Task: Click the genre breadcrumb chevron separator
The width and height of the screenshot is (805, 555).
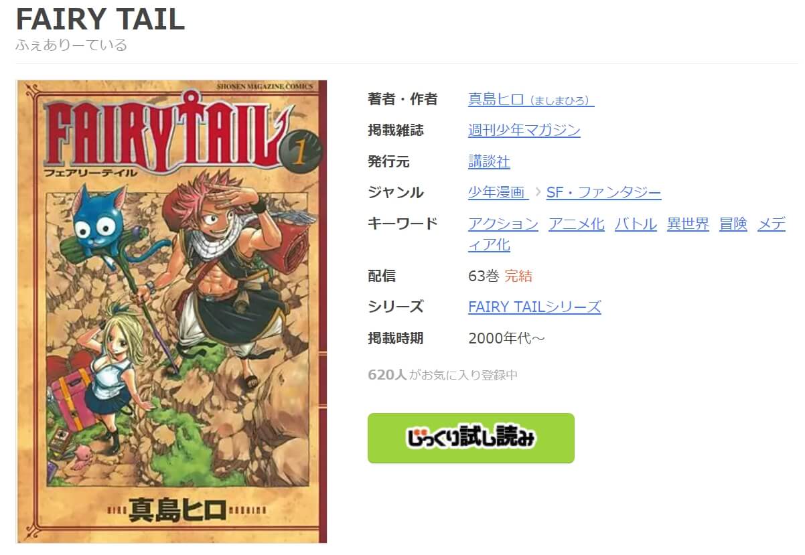Action: click(538, 193)
